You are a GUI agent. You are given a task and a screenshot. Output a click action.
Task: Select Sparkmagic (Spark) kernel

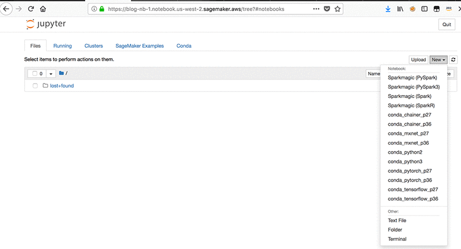point(410,96)
